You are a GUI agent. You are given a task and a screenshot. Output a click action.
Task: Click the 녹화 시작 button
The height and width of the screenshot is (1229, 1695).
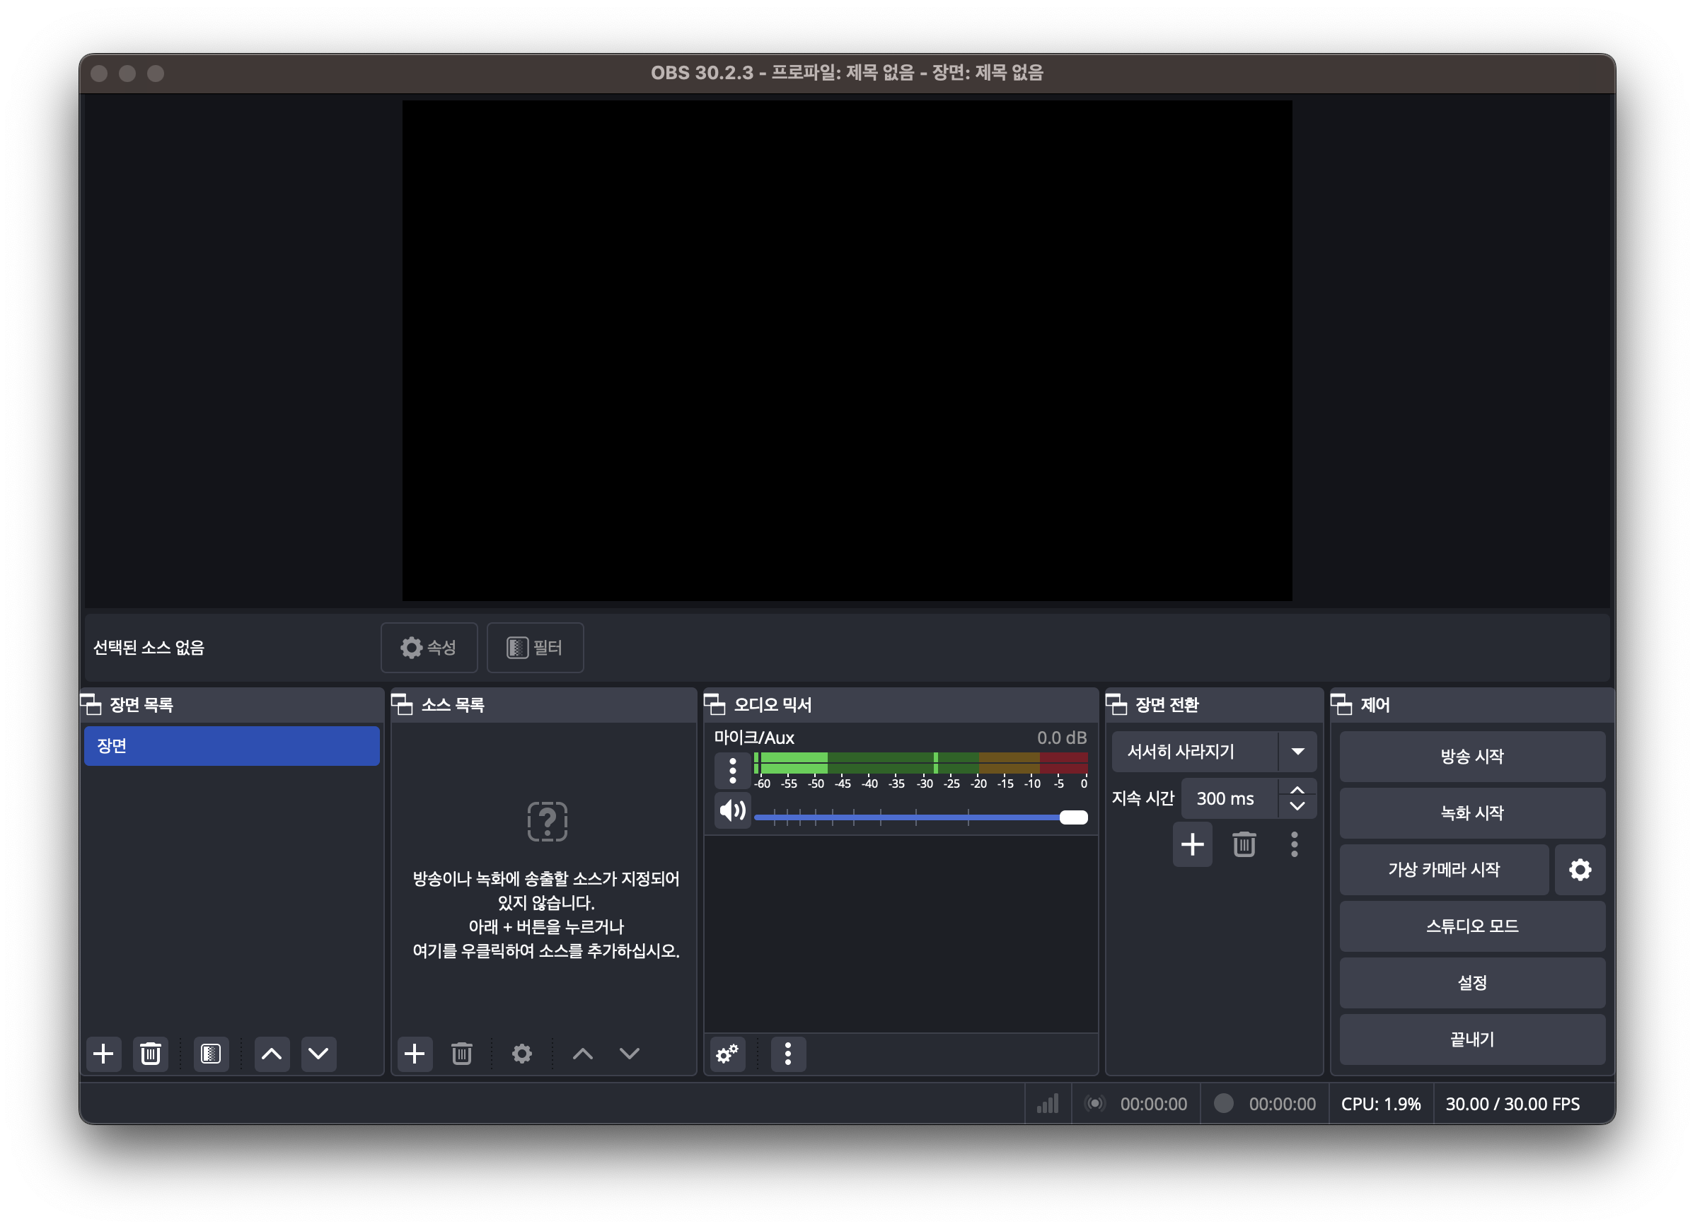point(1471,813)
